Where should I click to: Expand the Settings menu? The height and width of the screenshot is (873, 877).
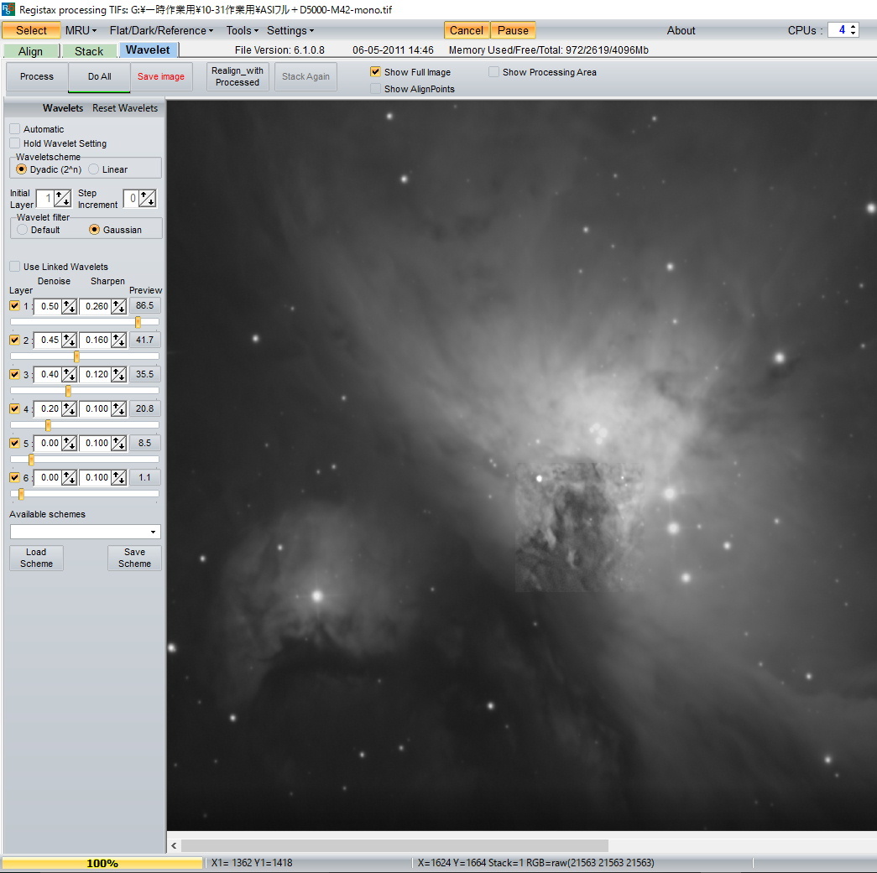(x=290, y=31)
